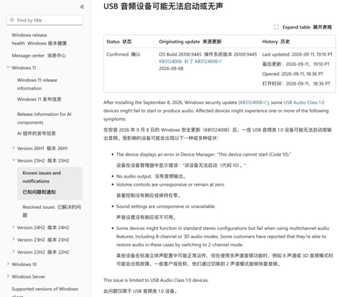Click OS Build 26100.9445 text
Viewport: 340px width, 297px height.
tap(180, 54)
